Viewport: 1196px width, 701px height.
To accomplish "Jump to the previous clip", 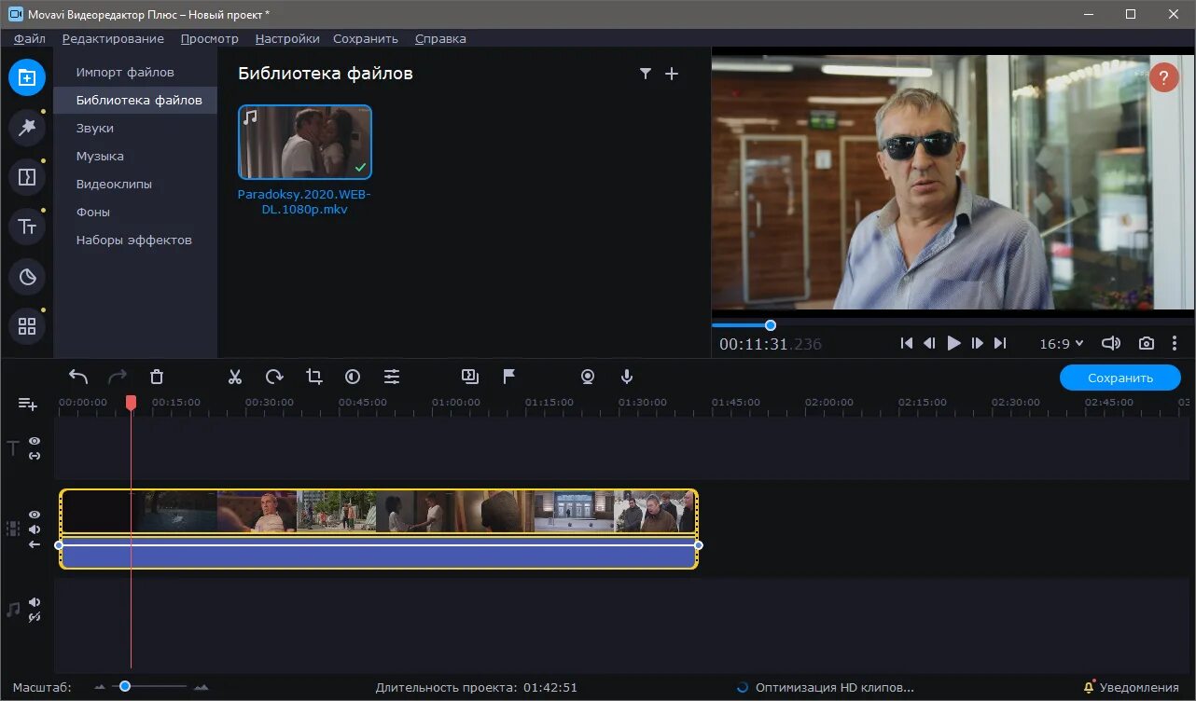I will point(906,343).
